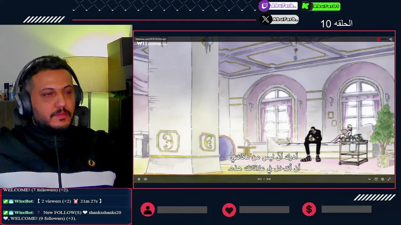
Task: Mute the video volume speaker icon
Action: 145,179
